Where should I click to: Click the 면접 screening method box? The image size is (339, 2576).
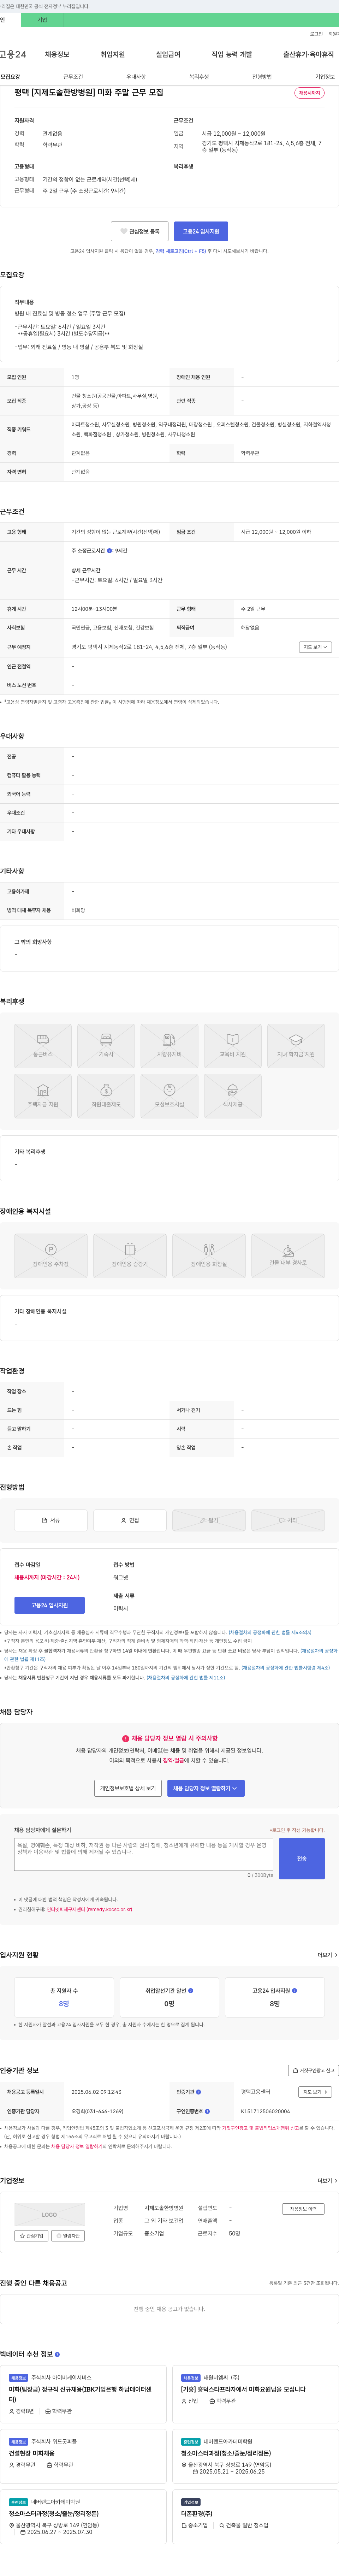(130, 1520)
